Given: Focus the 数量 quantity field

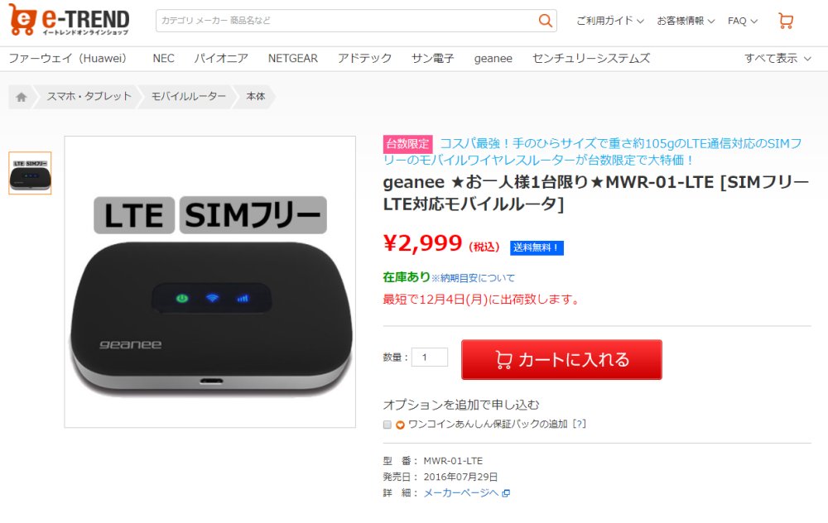Looking at the screenshot, I should 430,357.
